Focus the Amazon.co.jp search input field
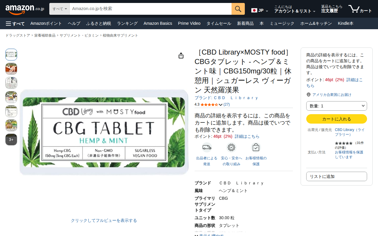 pos(151,9)
